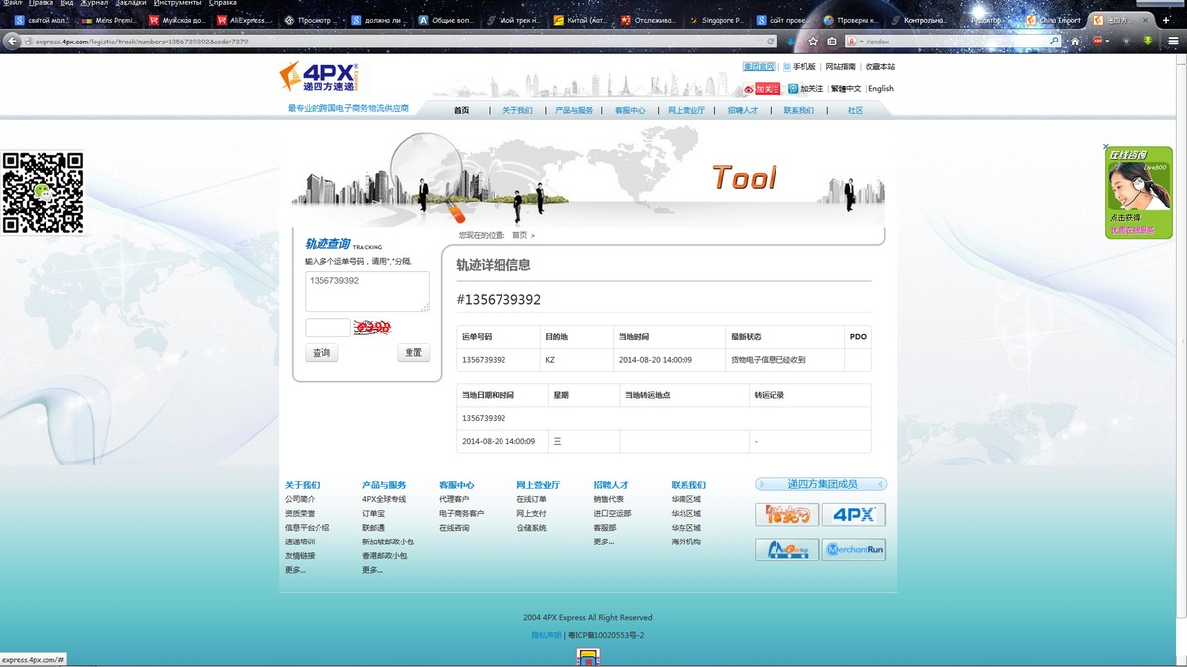This screenshot has width=1187, height=667.
Task: Open 产品与服务 in site navigation
Action: coord(574,111)
